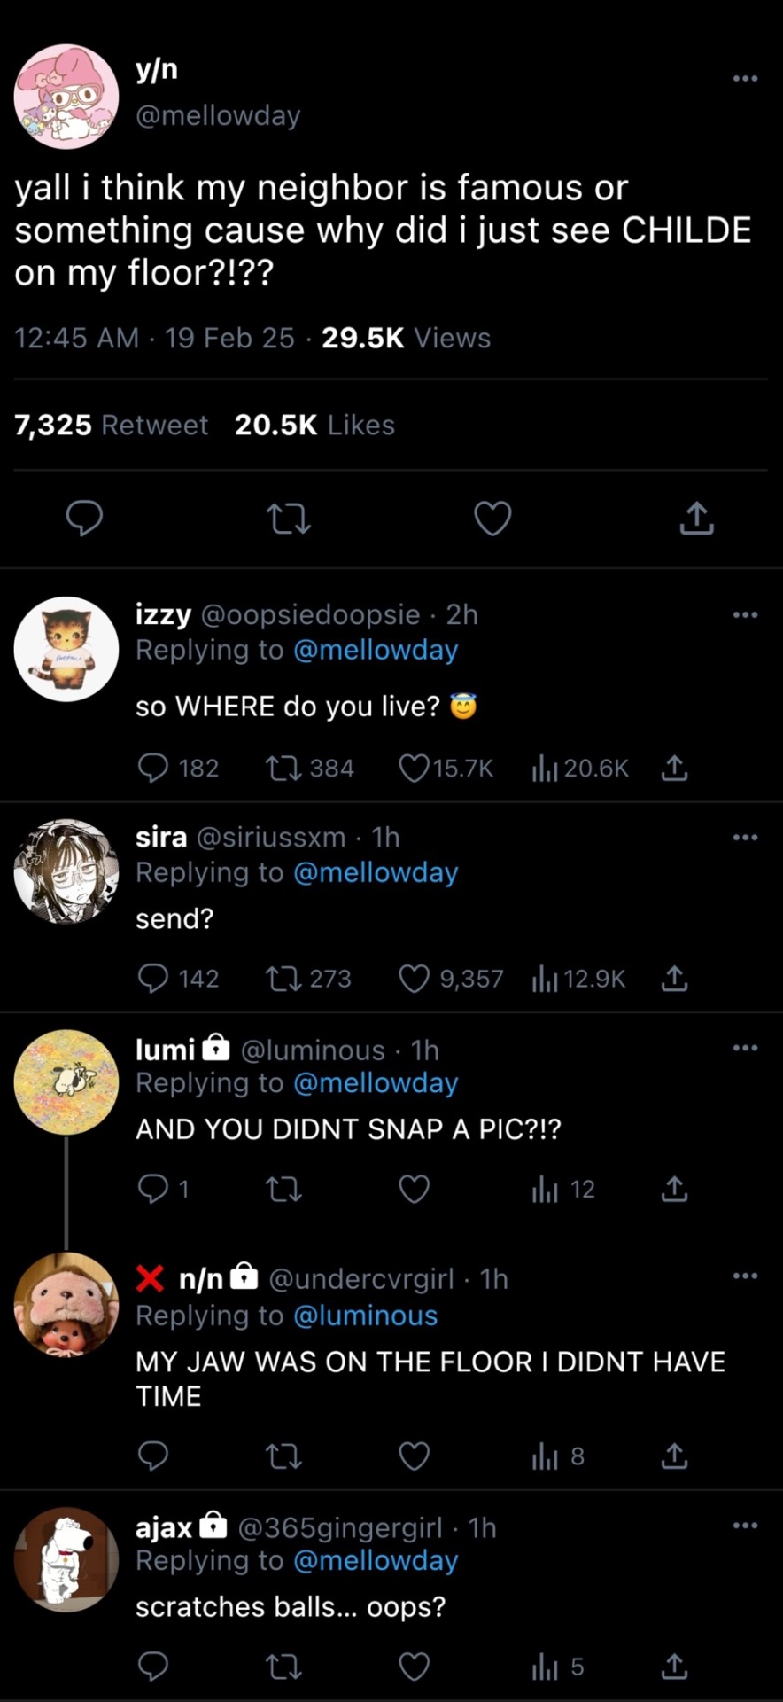This screenshot has height=1702, width=783.
Task: Open more options on izzy's reply
Action: point(745,614)
